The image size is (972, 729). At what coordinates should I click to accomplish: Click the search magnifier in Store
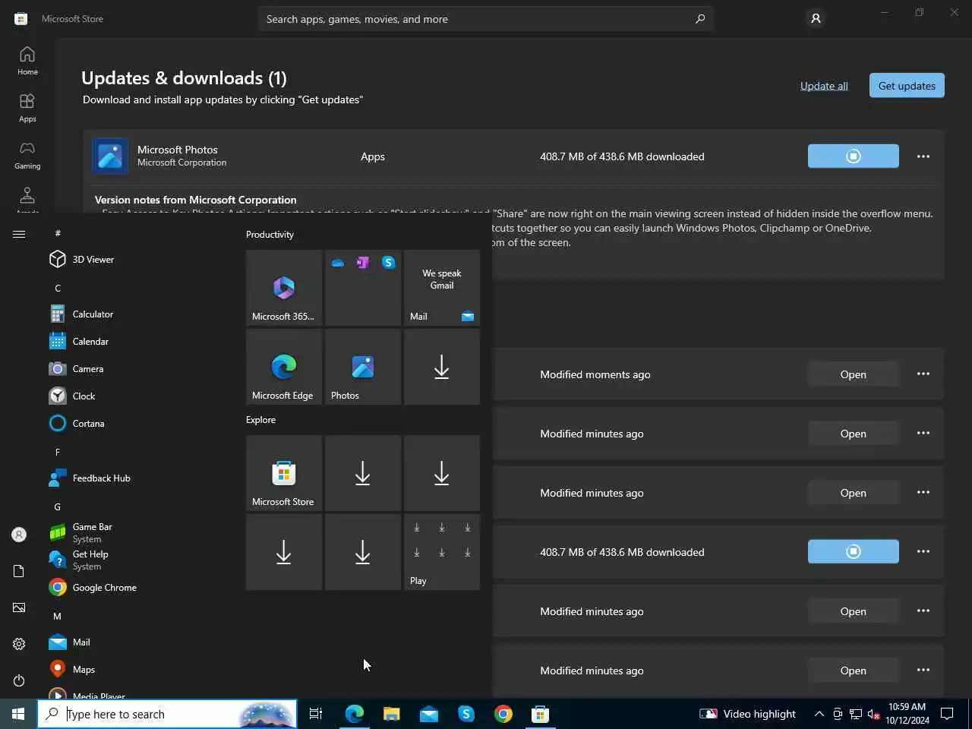click(x=699, y=19)
